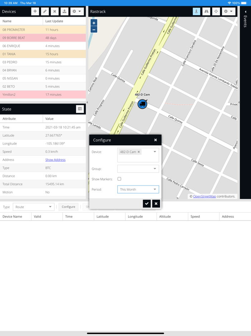Open the Period dropdown showing This Month

tap(155, 189)
